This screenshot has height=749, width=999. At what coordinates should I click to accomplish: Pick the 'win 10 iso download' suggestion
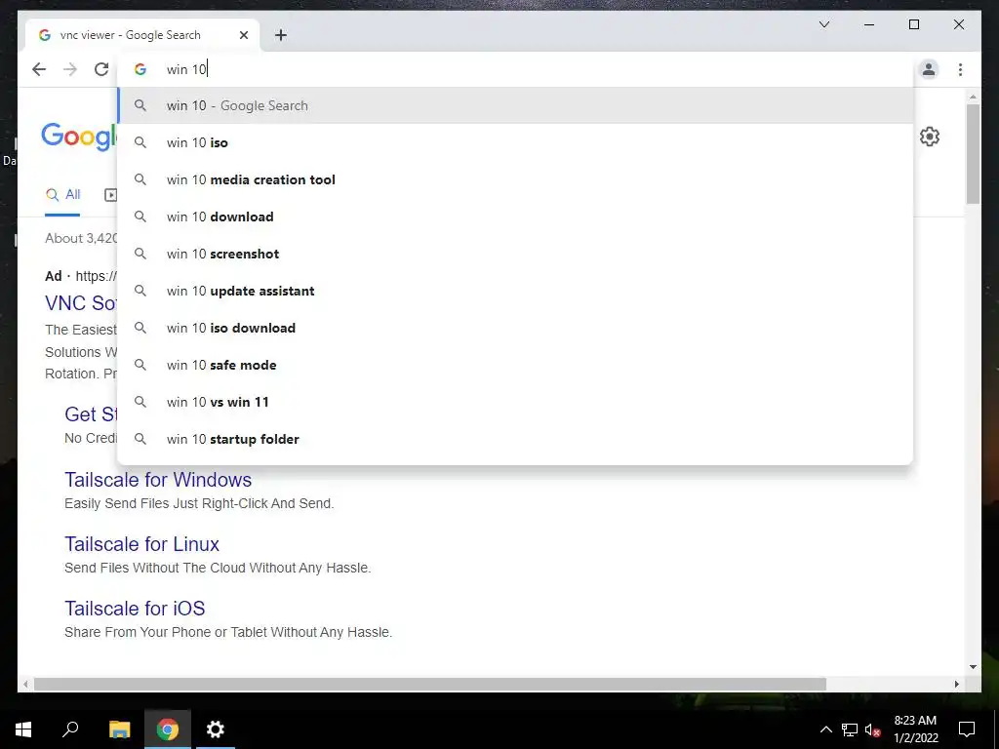515,328
